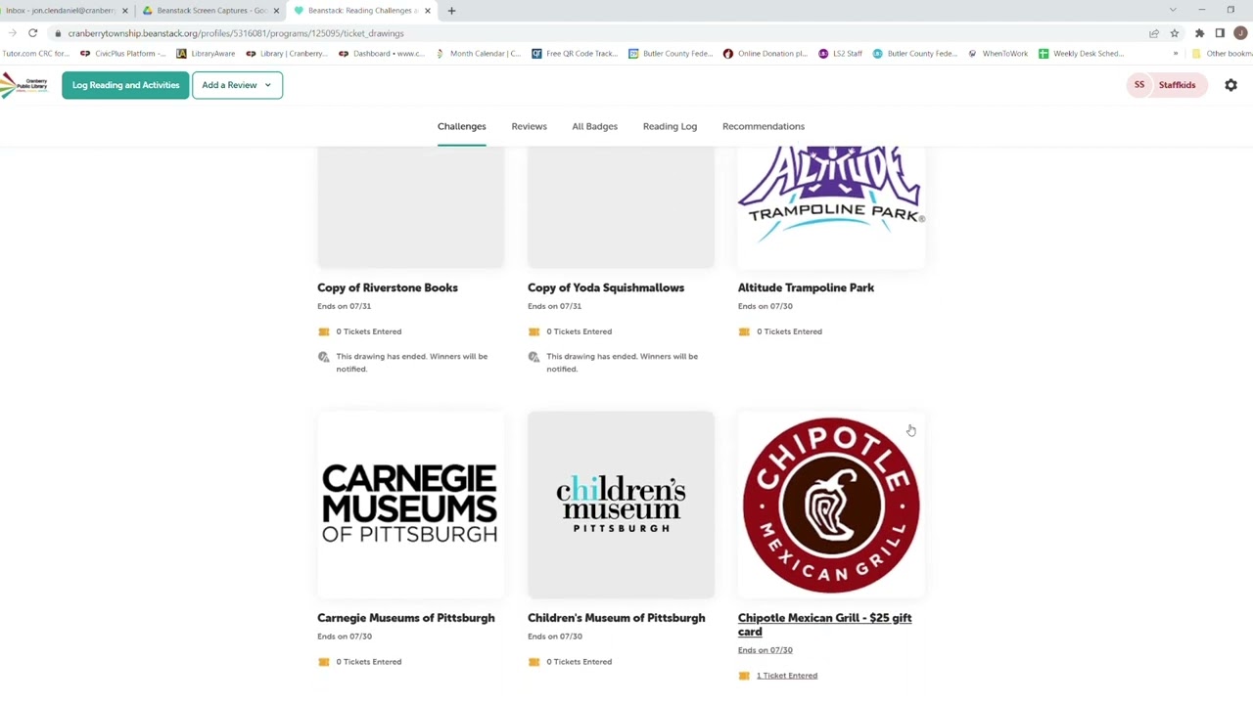Open Month Calendar bookmark
Image resolution: width=1253 pixels, height=704 pixels.
(x=479, y=54)
